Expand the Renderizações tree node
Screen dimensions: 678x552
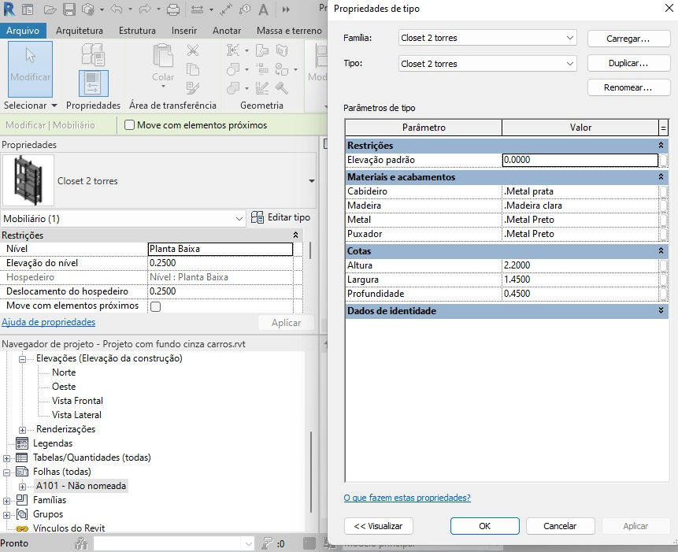click(x=23, y=430)
